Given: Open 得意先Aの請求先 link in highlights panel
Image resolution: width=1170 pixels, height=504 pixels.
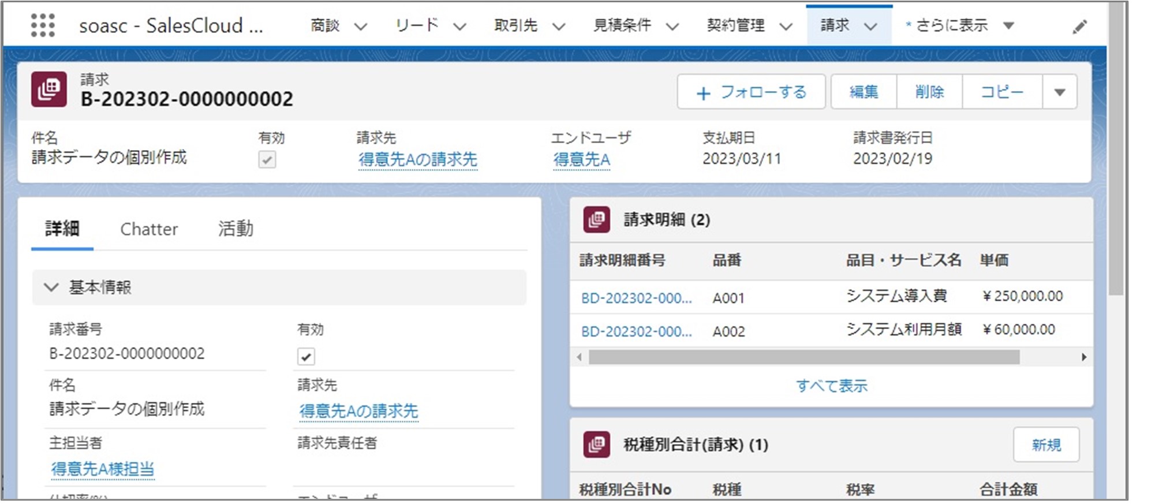Looking at the screenshot, I should click(417, 159).
